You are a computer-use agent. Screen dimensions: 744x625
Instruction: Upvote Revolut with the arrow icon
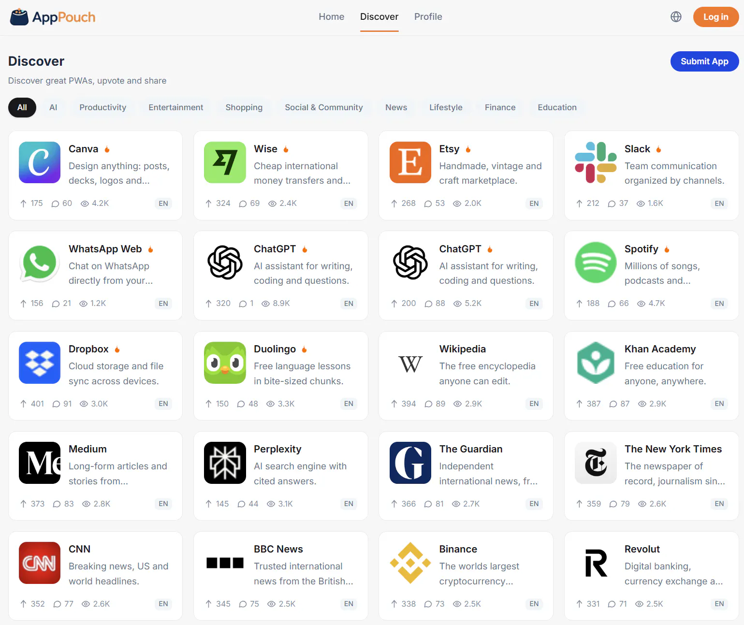click(579, 604)
